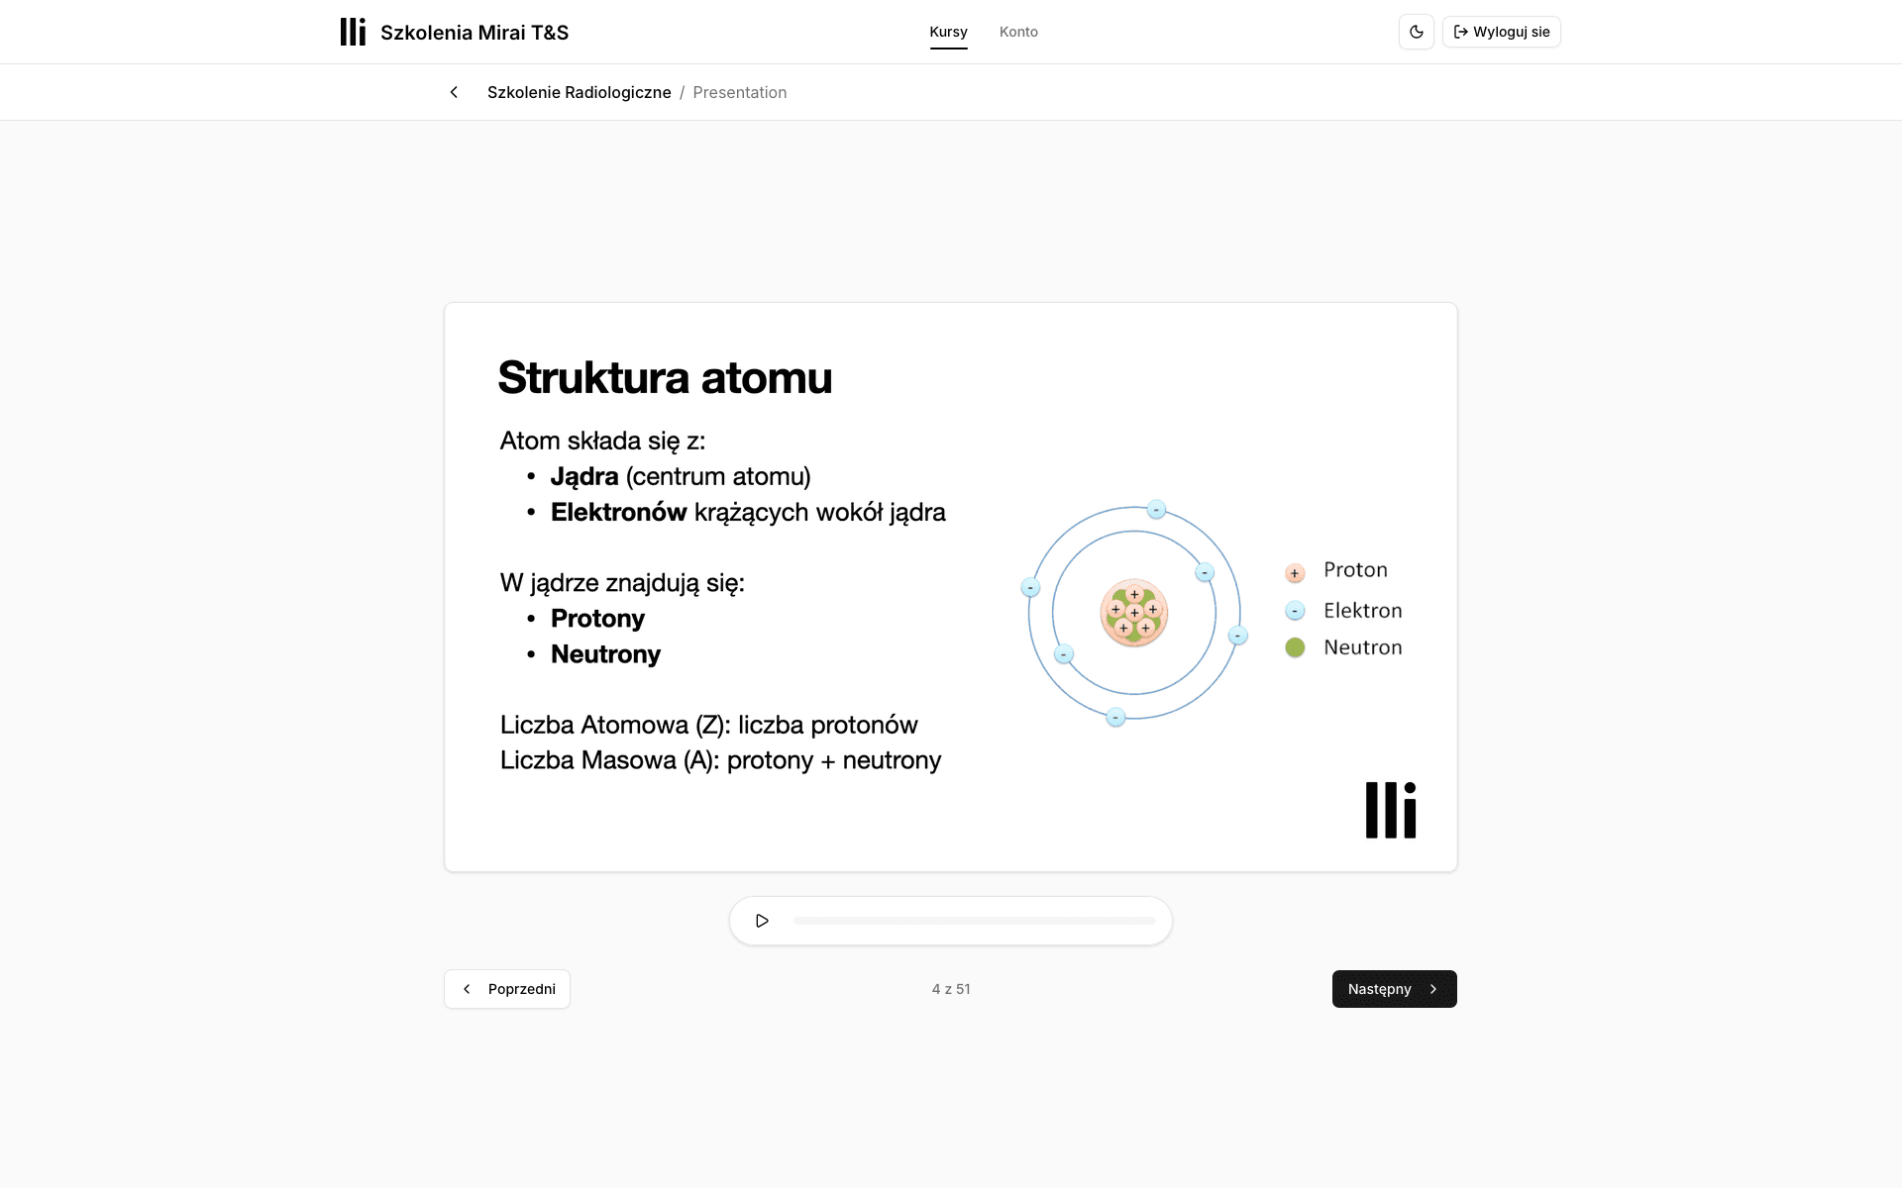Click the Liczba Masowa (A) line

click(x=721, y=760)
